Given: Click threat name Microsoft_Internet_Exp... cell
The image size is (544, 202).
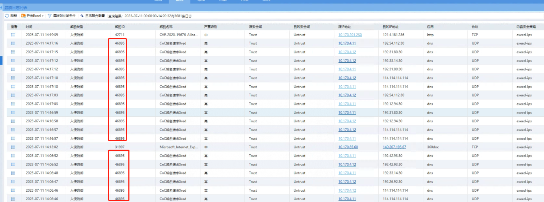Looking at the screenshot, I should pos(179,147).
